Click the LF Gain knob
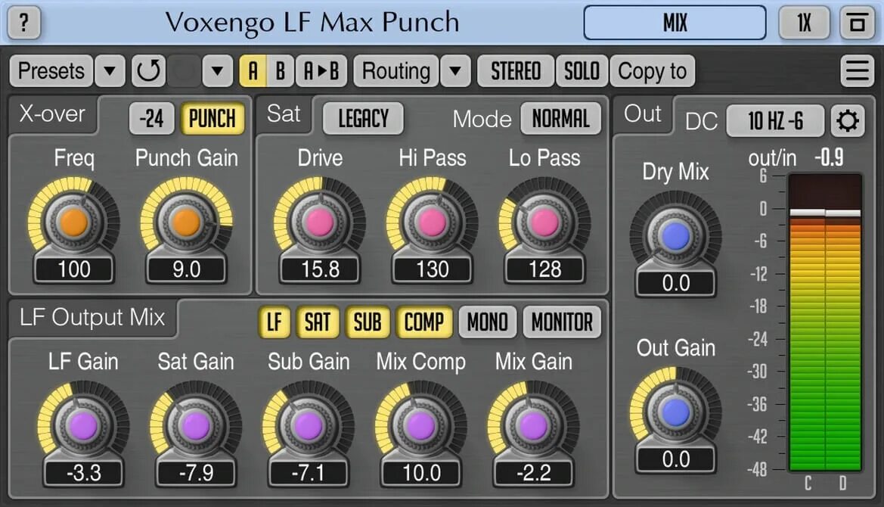The image size is (884, 507). click(83, 425)
